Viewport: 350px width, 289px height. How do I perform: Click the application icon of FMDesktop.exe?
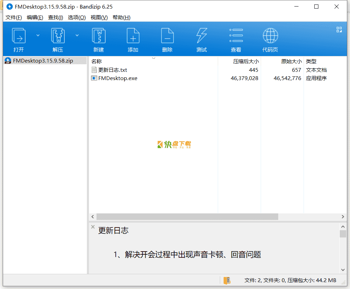pyautogui.click(x=94, y=78)
